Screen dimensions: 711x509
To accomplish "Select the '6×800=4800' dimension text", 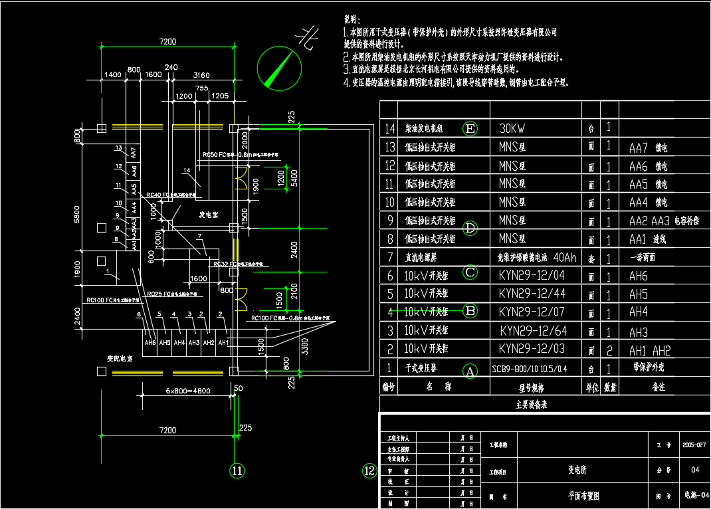I will pyautogui.click(x=188, y=391).
